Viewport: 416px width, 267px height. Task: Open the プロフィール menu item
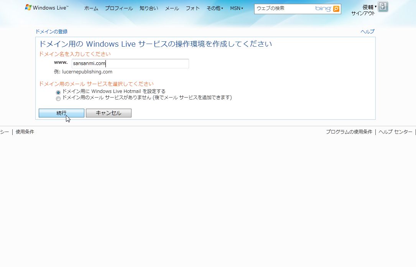pyautogui.click(x=119, y=8)
